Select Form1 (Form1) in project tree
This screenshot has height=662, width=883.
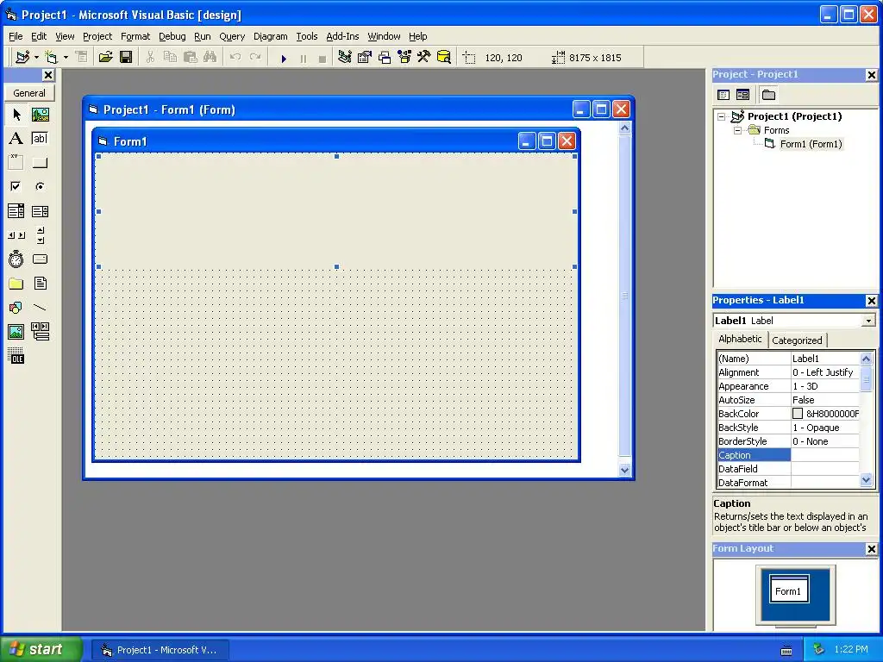tap(811, 144)
